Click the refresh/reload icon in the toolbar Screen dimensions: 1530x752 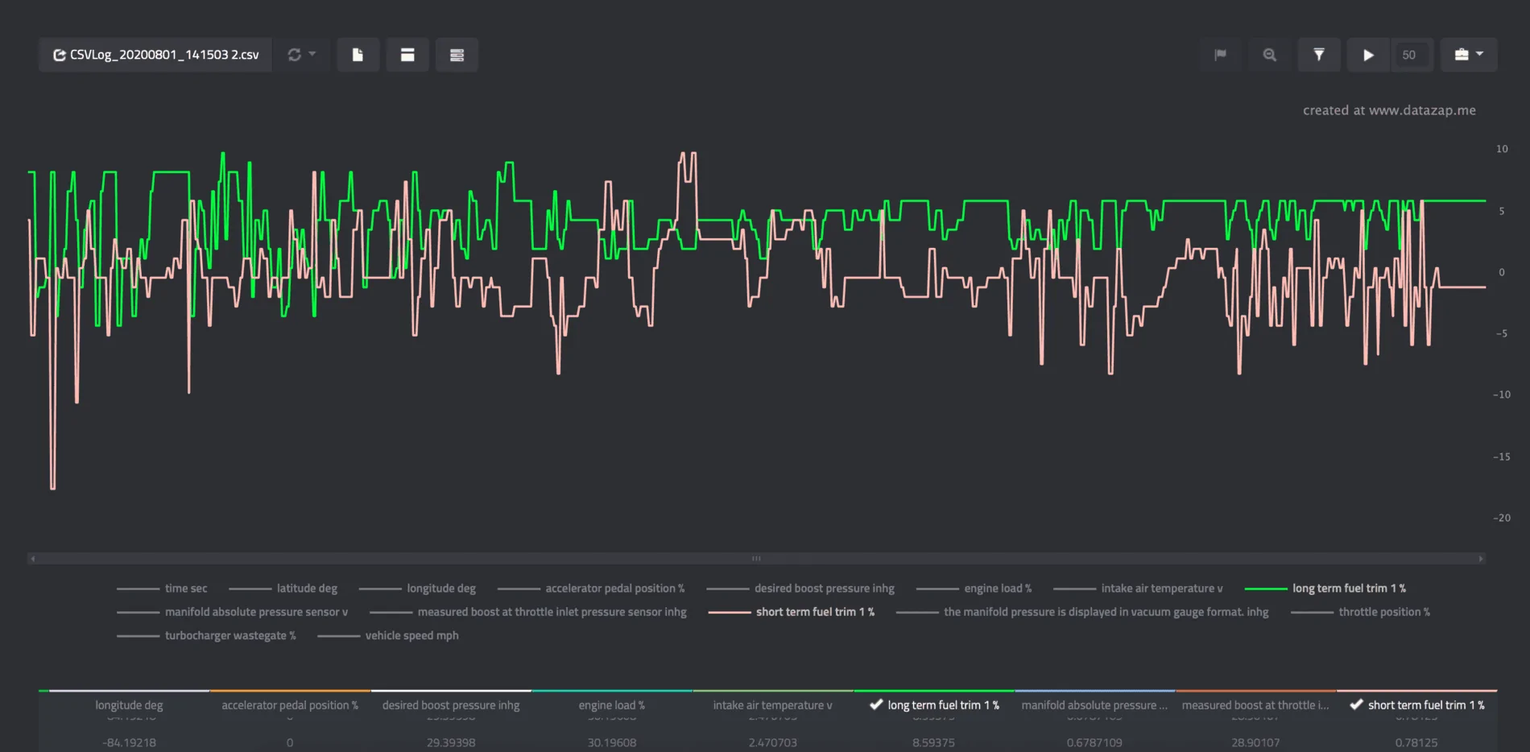click(295, 55)
